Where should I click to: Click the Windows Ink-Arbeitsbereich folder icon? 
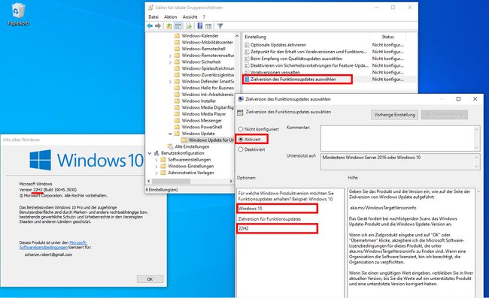point(177,95)
